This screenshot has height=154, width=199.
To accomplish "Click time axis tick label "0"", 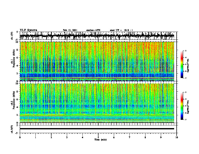I will click(20, 137).
